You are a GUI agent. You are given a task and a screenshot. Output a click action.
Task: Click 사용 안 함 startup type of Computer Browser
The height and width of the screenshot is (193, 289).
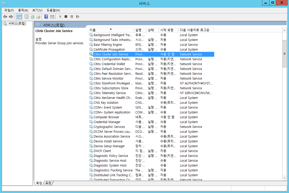(167, 117)
